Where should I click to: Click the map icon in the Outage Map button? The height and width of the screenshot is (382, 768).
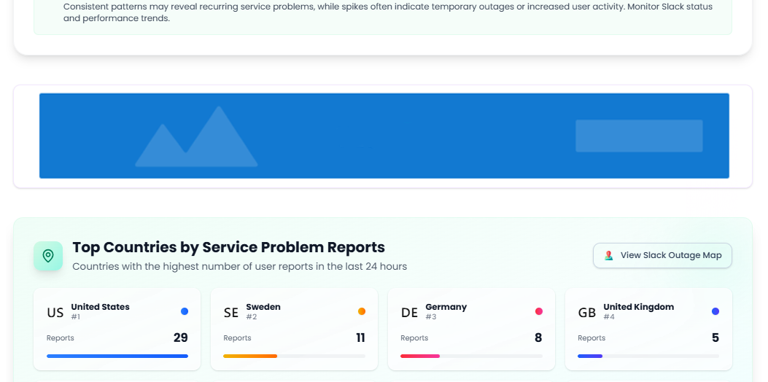click(608, 256)
